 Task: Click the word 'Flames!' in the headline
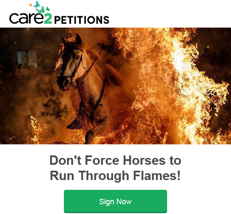pos(157,175)
